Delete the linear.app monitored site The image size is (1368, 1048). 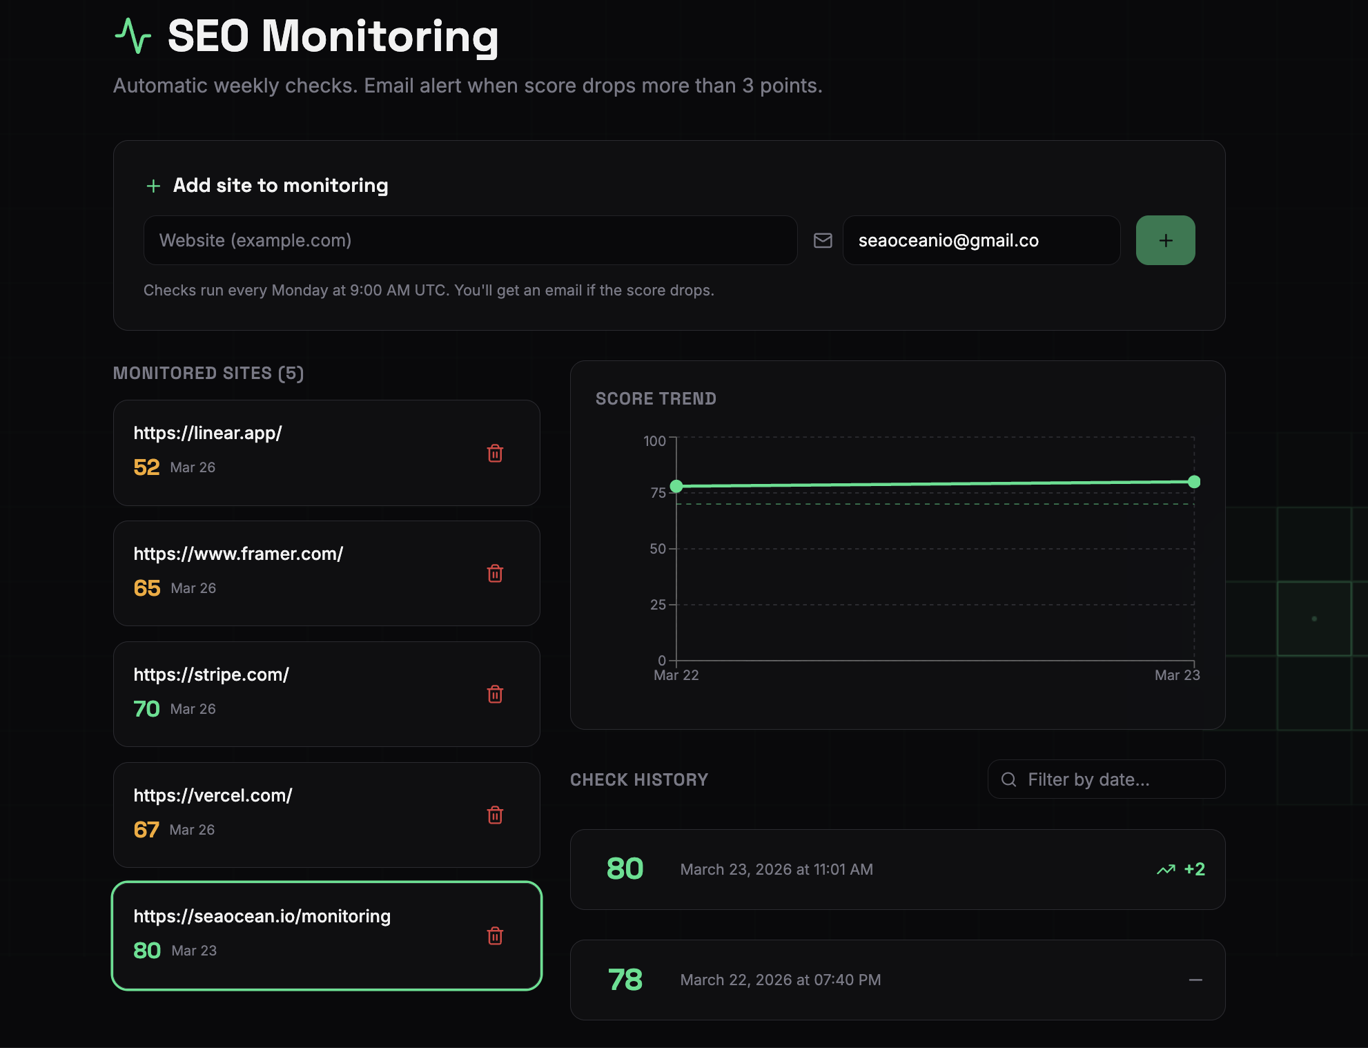495,453
